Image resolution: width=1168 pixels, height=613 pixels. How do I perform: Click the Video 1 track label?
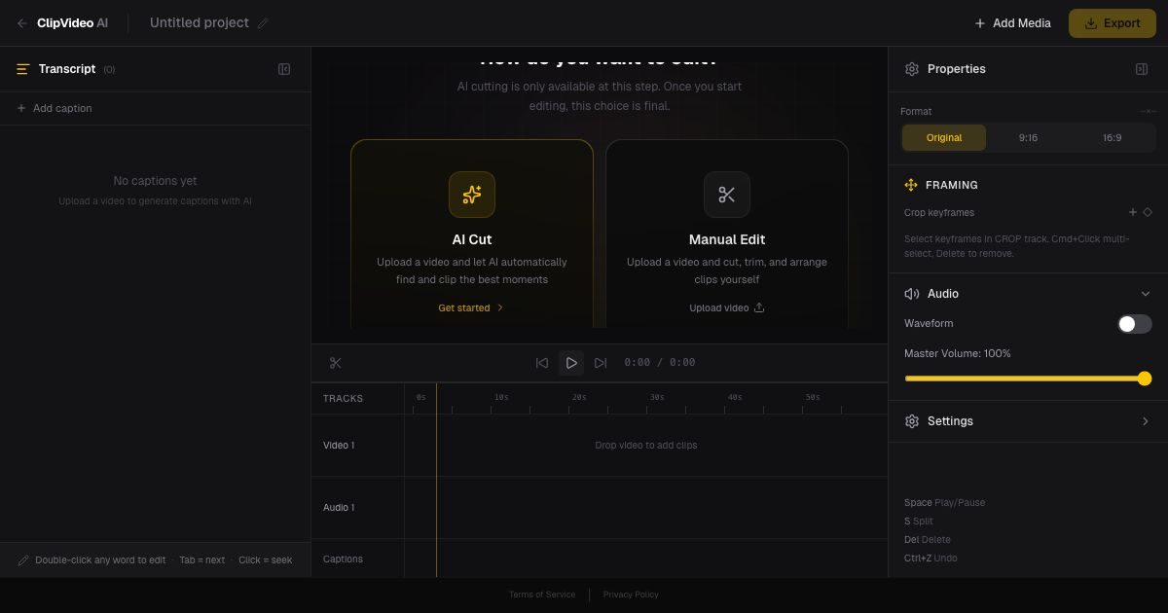[x=339, y=446]
